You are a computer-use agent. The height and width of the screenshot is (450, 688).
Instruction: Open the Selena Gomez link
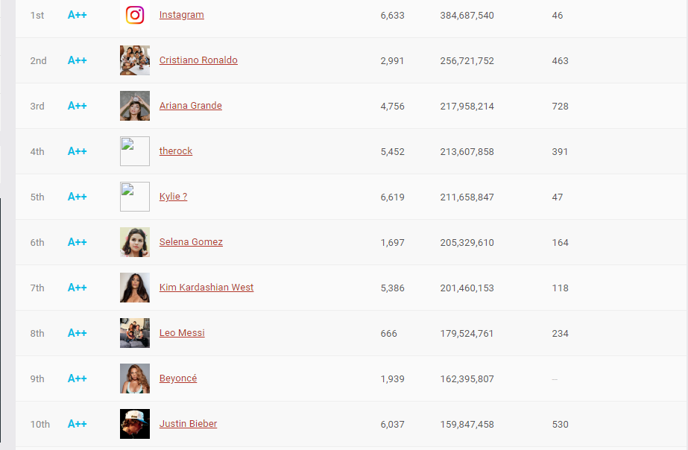coord(191,242)
